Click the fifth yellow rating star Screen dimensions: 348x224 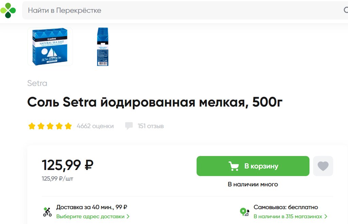pos(68,126)
